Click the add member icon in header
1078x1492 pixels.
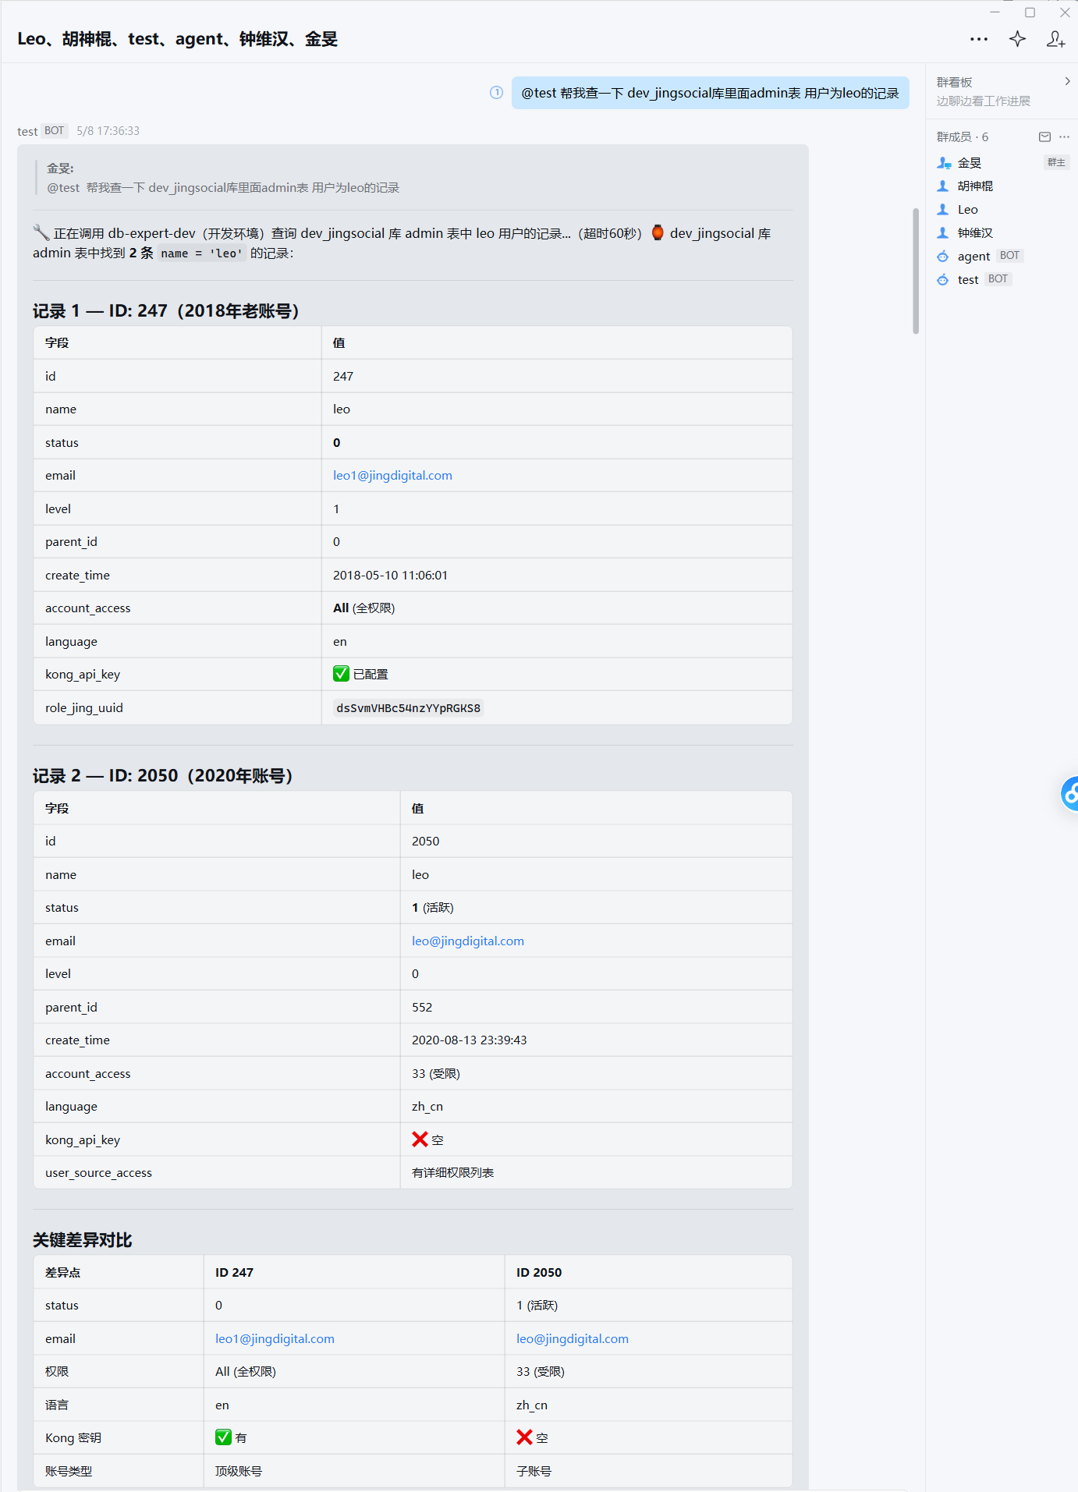[x=1055, y=39]
